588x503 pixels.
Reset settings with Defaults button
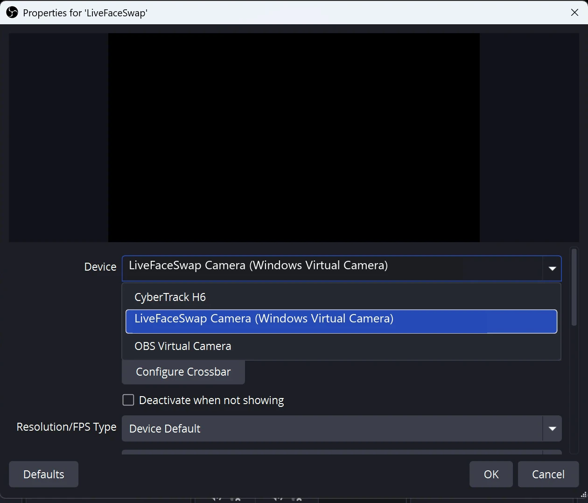coord(44,474)
